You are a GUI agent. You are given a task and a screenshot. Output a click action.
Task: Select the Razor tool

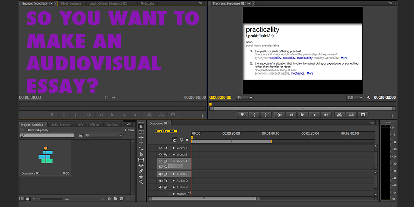tap(141, 154)
